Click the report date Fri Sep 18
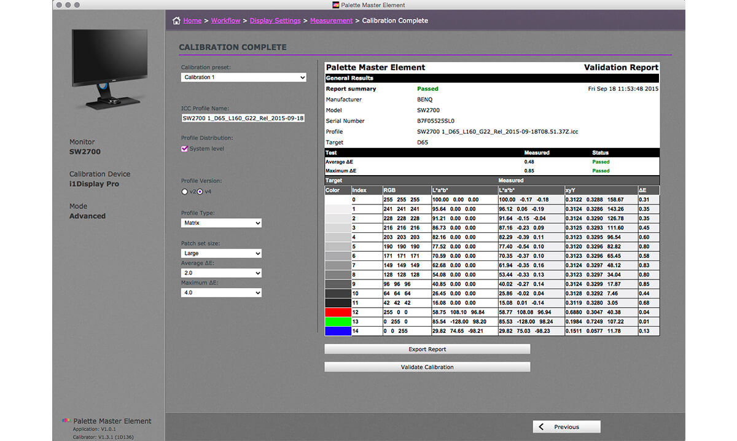Screen dimensions: 737x441 [x=623, y=88]
